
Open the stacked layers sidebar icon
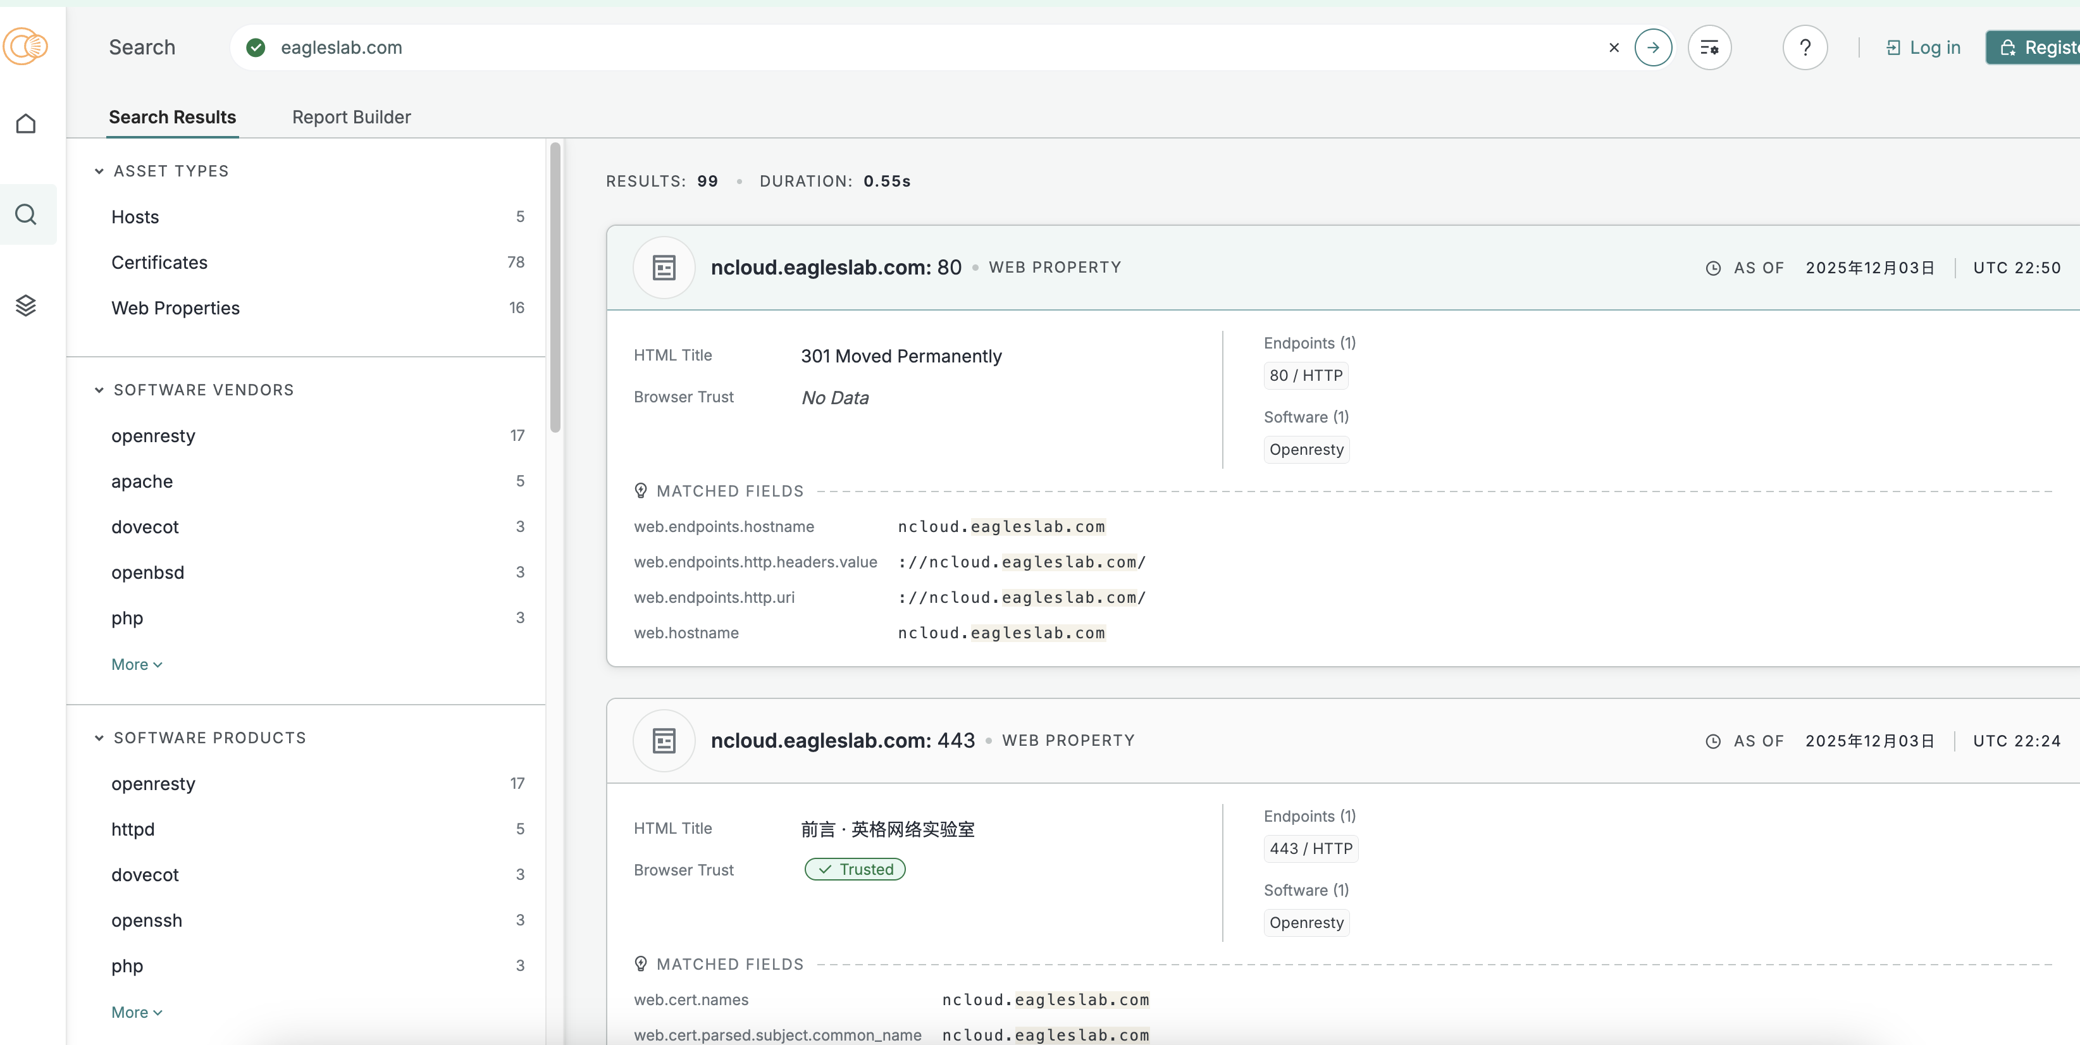[x=26, y=306]
